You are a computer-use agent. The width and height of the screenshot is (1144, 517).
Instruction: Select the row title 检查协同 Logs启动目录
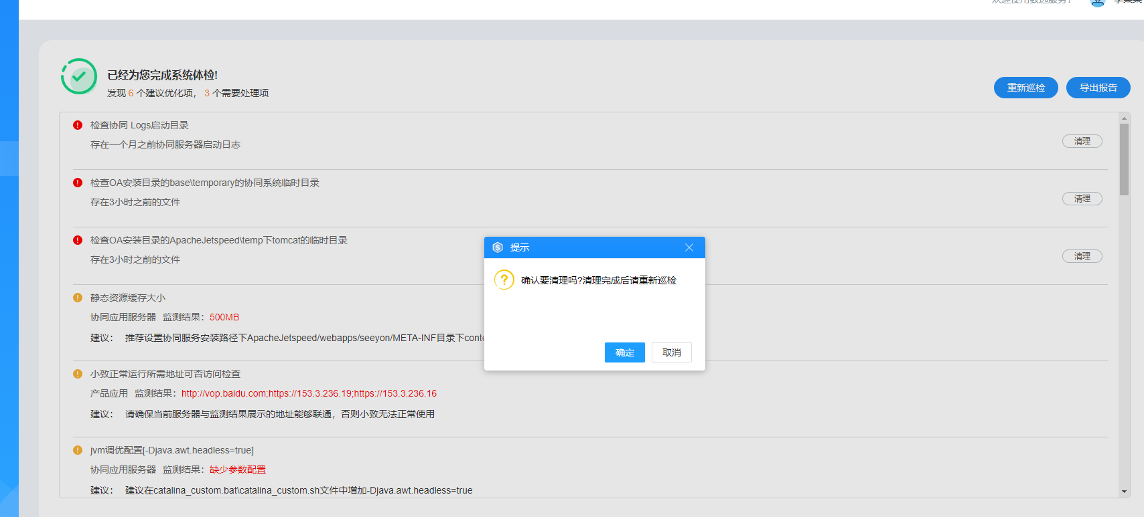[139, 125]
